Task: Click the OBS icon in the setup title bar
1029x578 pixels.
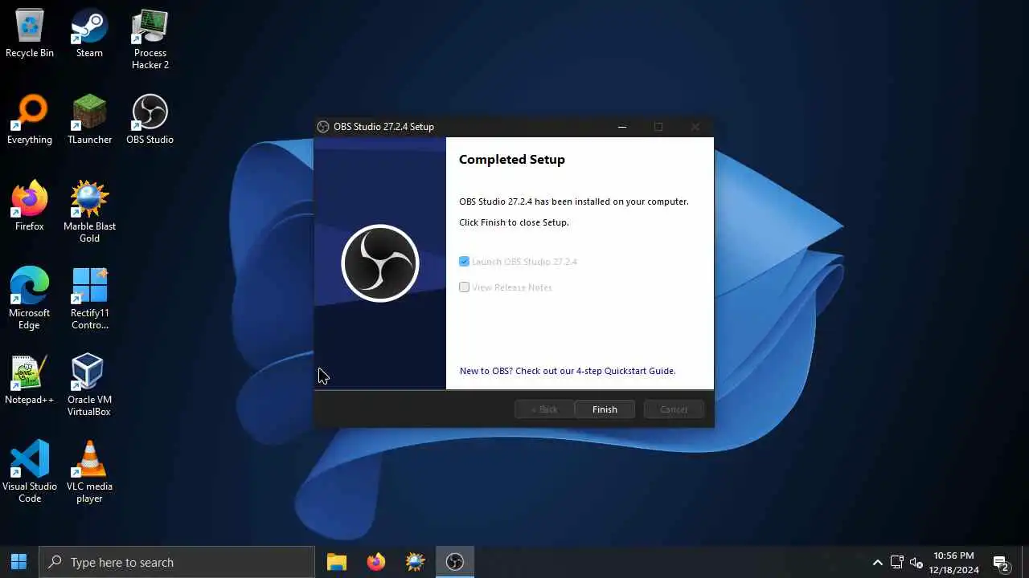Action: (323, 127)
